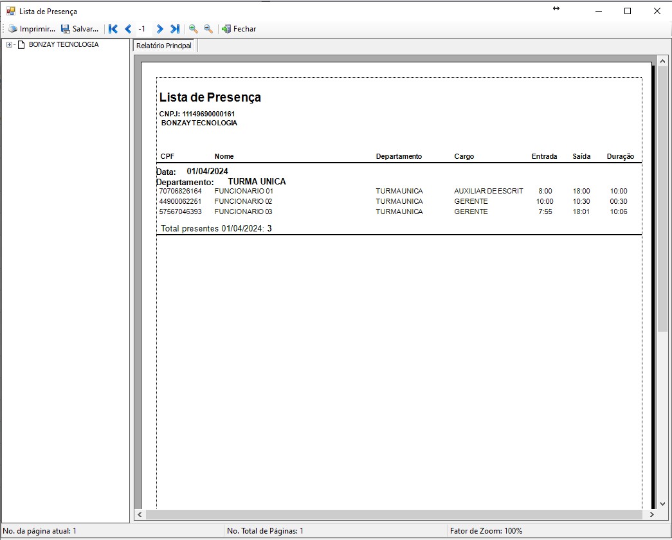Click the Salvar floppy disk icon
Screen dimensions: 672x540
[65, 29]
